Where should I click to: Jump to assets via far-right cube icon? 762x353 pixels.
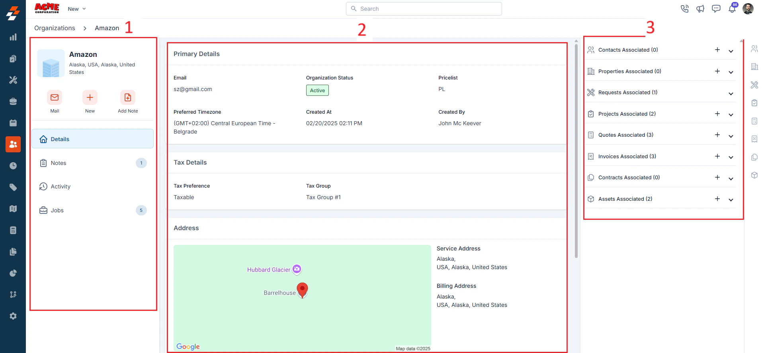(754, 175)
